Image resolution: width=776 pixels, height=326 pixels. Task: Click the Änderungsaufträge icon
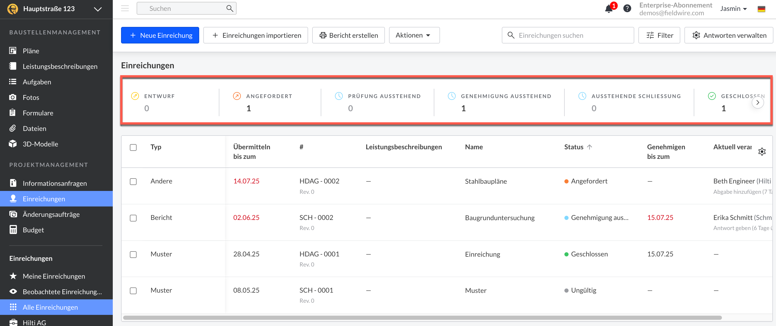[13, 214]
